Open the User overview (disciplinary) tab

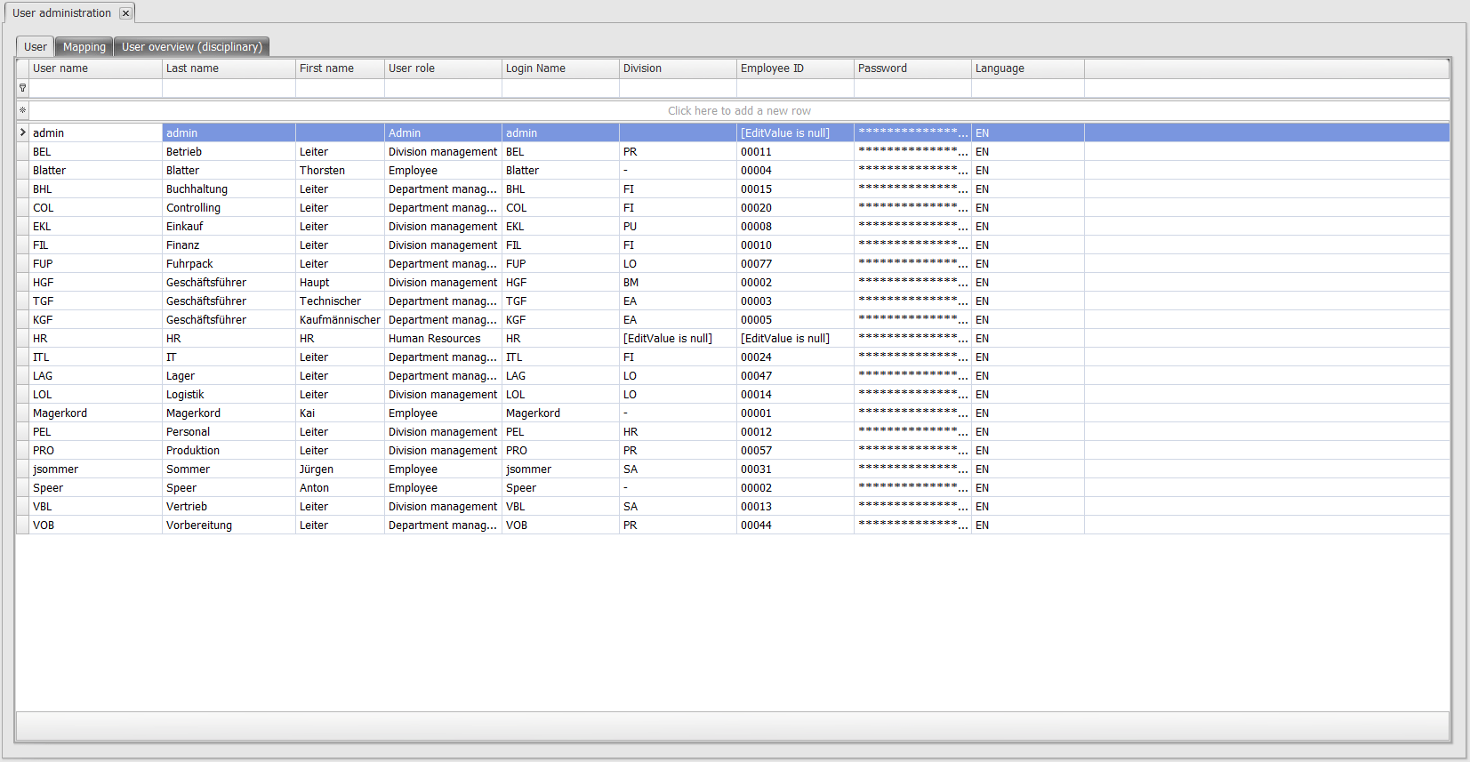tap(191, 47)
